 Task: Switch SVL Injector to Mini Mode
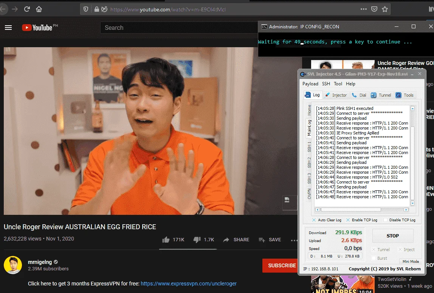(411, 262)
